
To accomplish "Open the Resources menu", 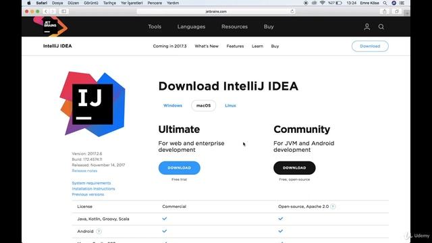I will (234, 27).
